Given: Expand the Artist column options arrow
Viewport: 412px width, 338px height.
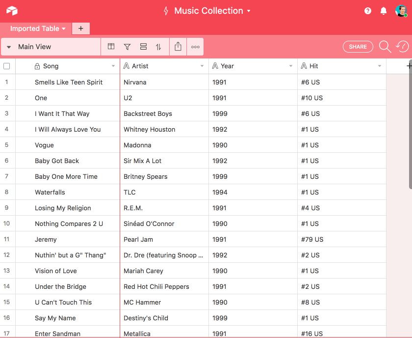Looking at the screenshot, I should coord(202,66).
